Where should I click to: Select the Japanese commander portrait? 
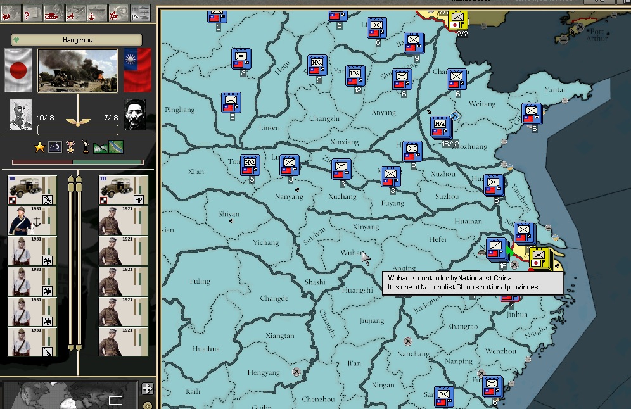click(x=20, y=115)
